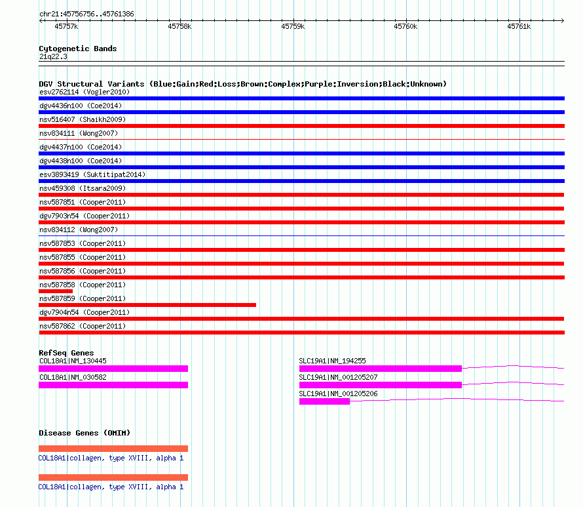Click the chr21:45756756..45761386 coordinates text
583x507 pixels.
pyautogui.click(x=86, y=14)
